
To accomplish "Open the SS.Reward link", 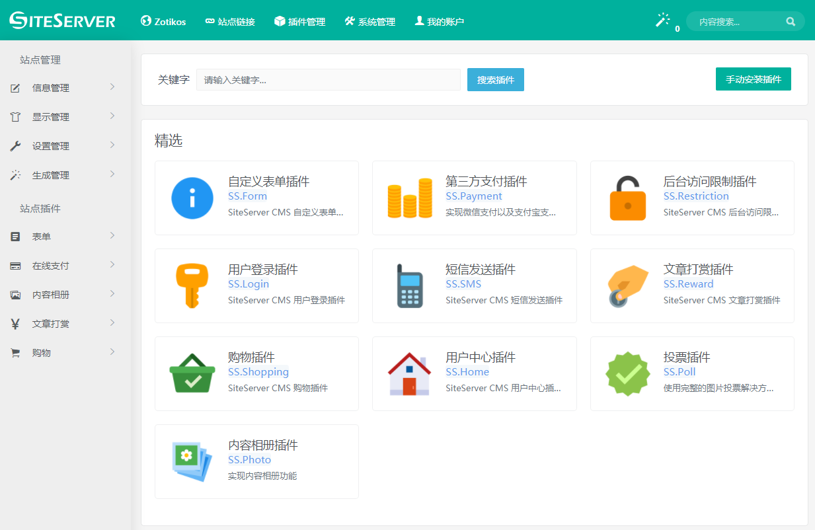I will pos(689,284).
